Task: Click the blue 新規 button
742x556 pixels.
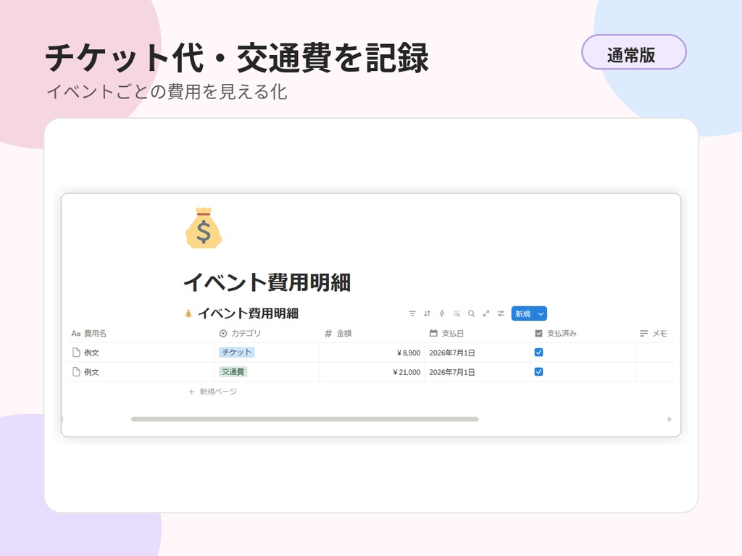Action: coord(523,313)
